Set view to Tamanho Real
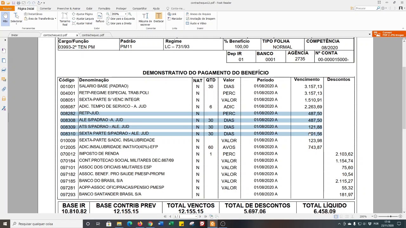This screenshot has width=406, height=228. (65, 19)
